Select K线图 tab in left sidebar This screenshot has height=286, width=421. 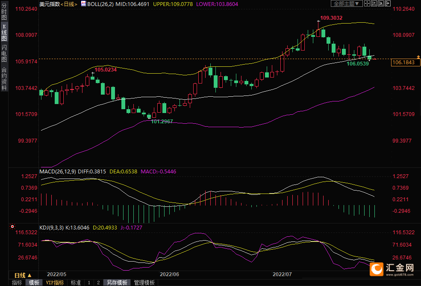point(4,32)
